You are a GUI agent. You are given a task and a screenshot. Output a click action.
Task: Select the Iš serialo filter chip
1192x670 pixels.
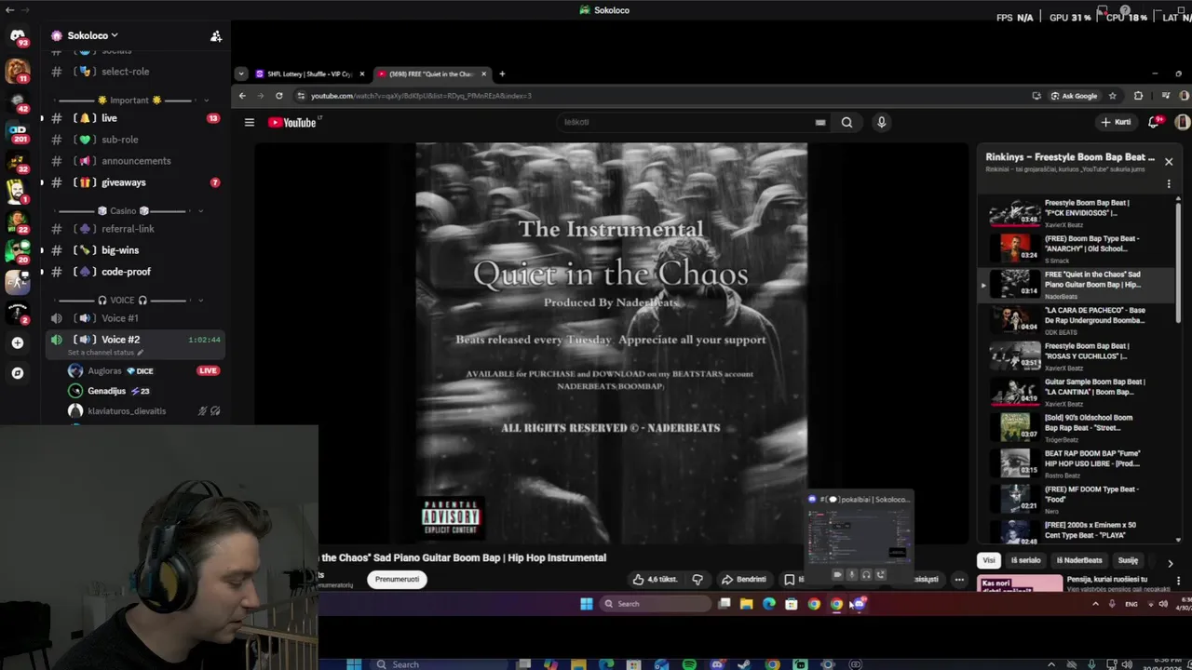click(x=1025, y=560)
